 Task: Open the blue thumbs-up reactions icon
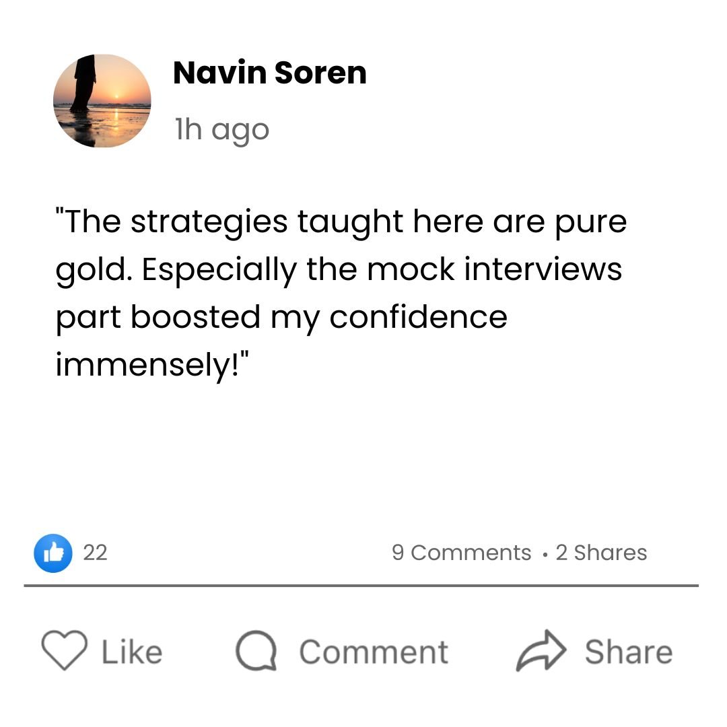pyautogui.click(x=53, y=553)
